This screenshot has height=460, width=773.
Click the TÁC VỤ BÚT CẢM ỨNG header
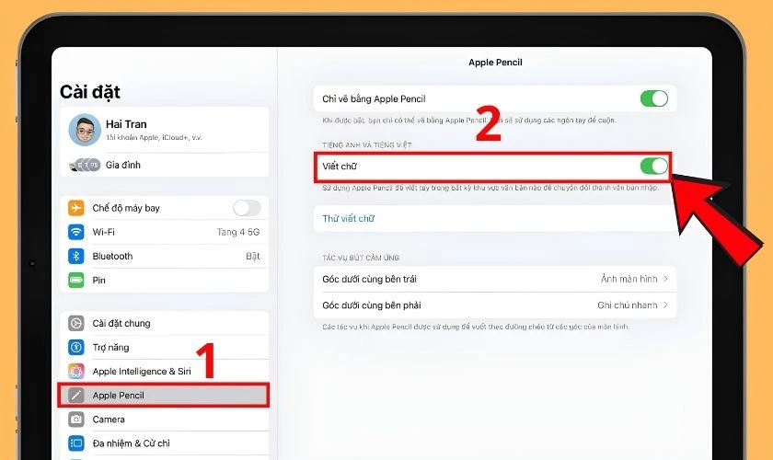coord(361,258)
